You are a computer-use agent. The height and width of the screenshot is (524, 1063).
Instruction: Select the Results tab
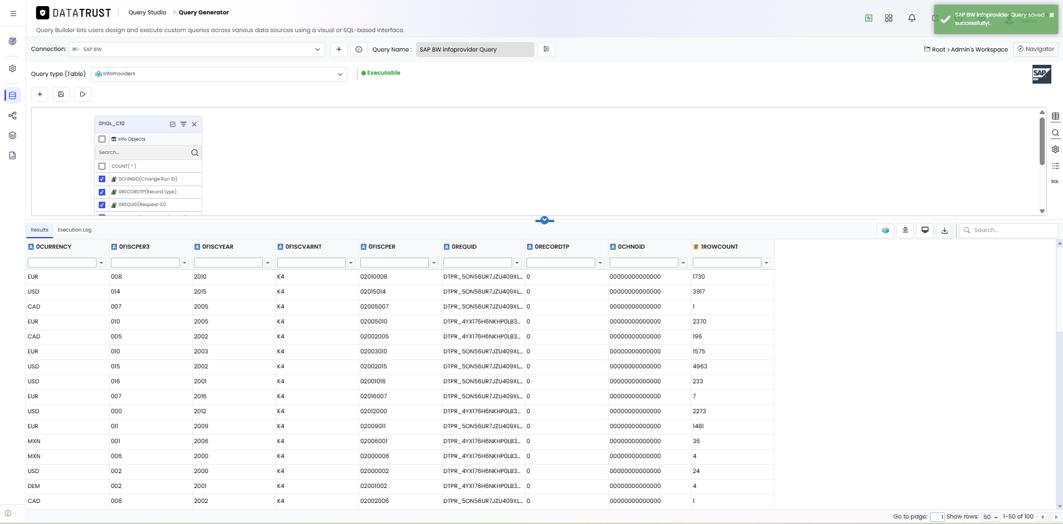39,230
